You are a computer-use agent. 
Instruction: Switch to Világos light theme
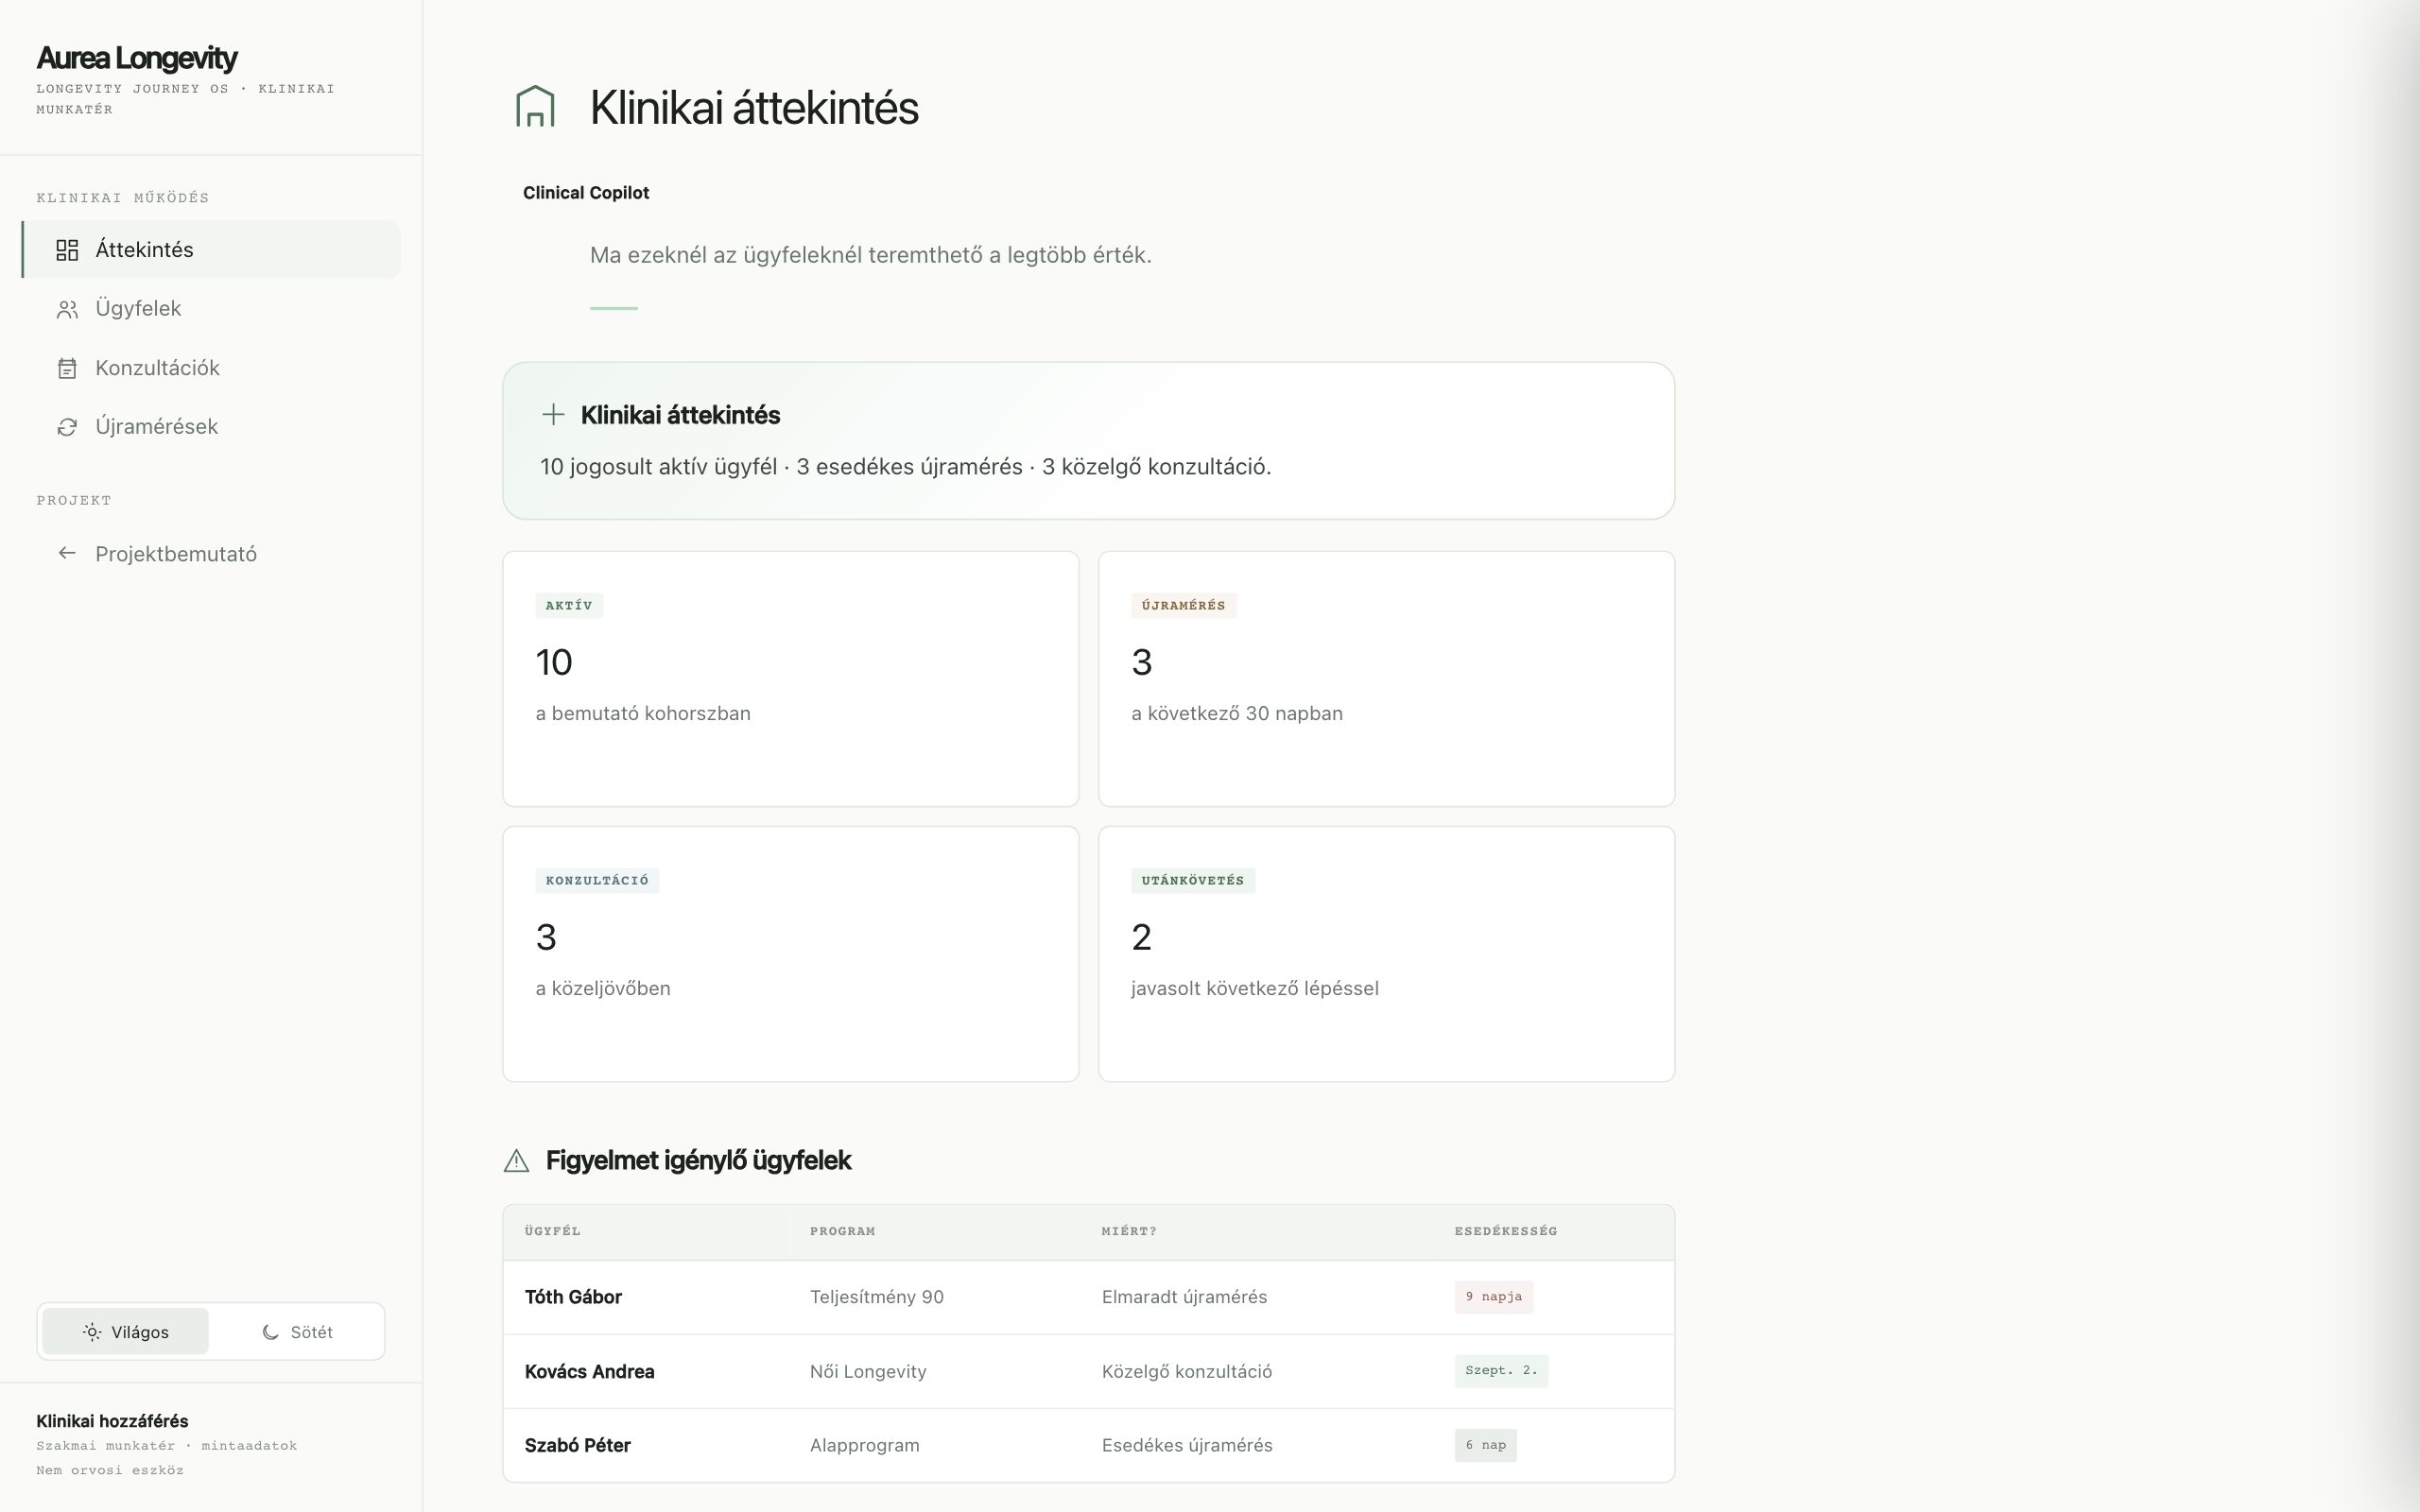point(125,1332)
